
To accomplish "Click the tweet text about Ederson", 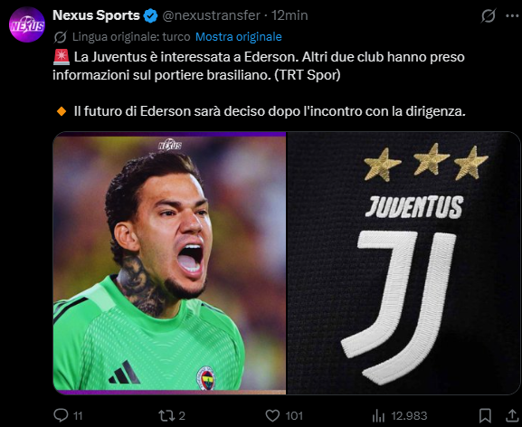I will tap(259, 84).
